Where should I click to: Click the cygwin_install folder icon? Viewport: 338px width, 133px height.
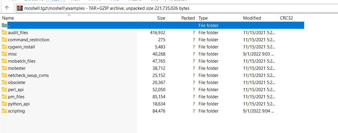4,47
